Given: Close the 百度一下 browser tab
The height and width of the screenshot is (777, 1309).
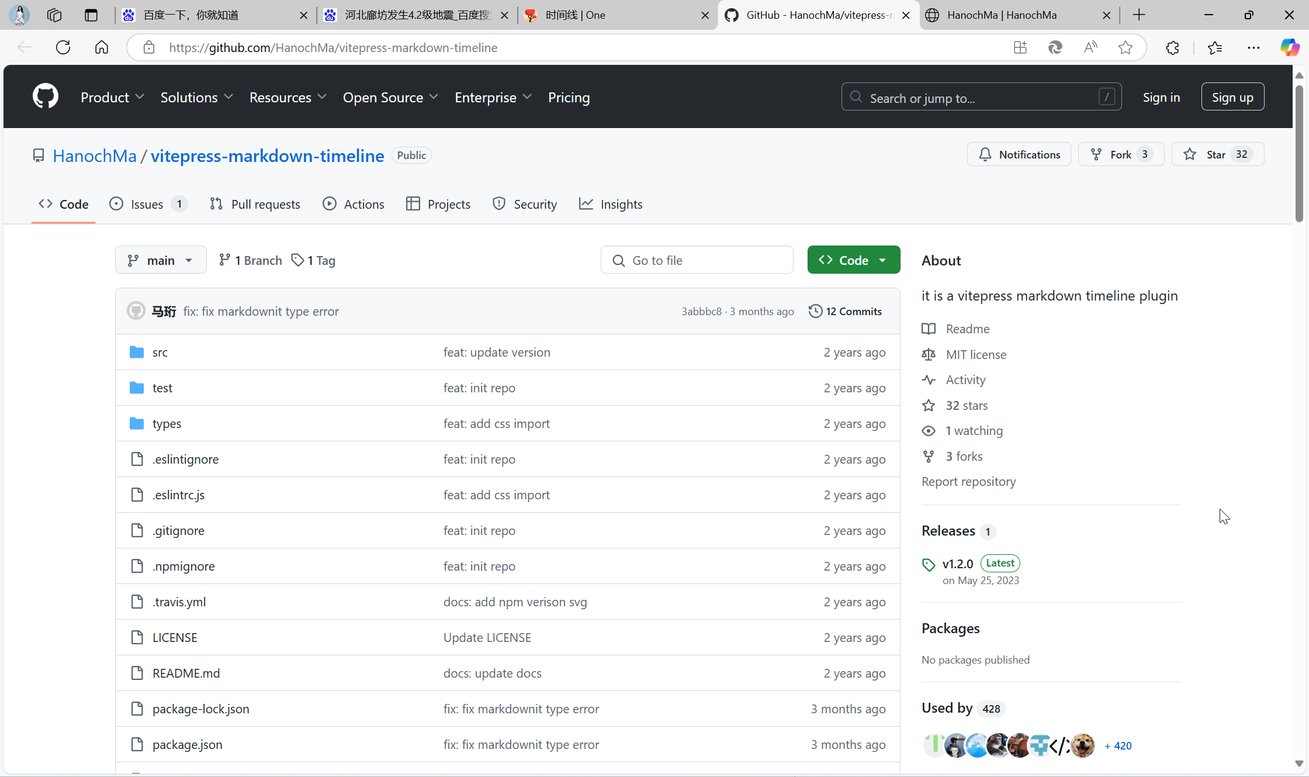Looking at the screenshot, I should tap(304, 15).
